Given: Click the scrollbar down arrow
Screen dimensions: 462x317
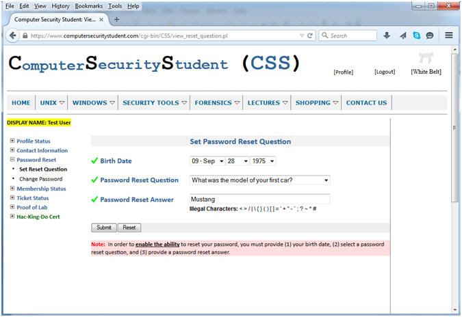Looking at the screenshot, I should click(455, 309).
